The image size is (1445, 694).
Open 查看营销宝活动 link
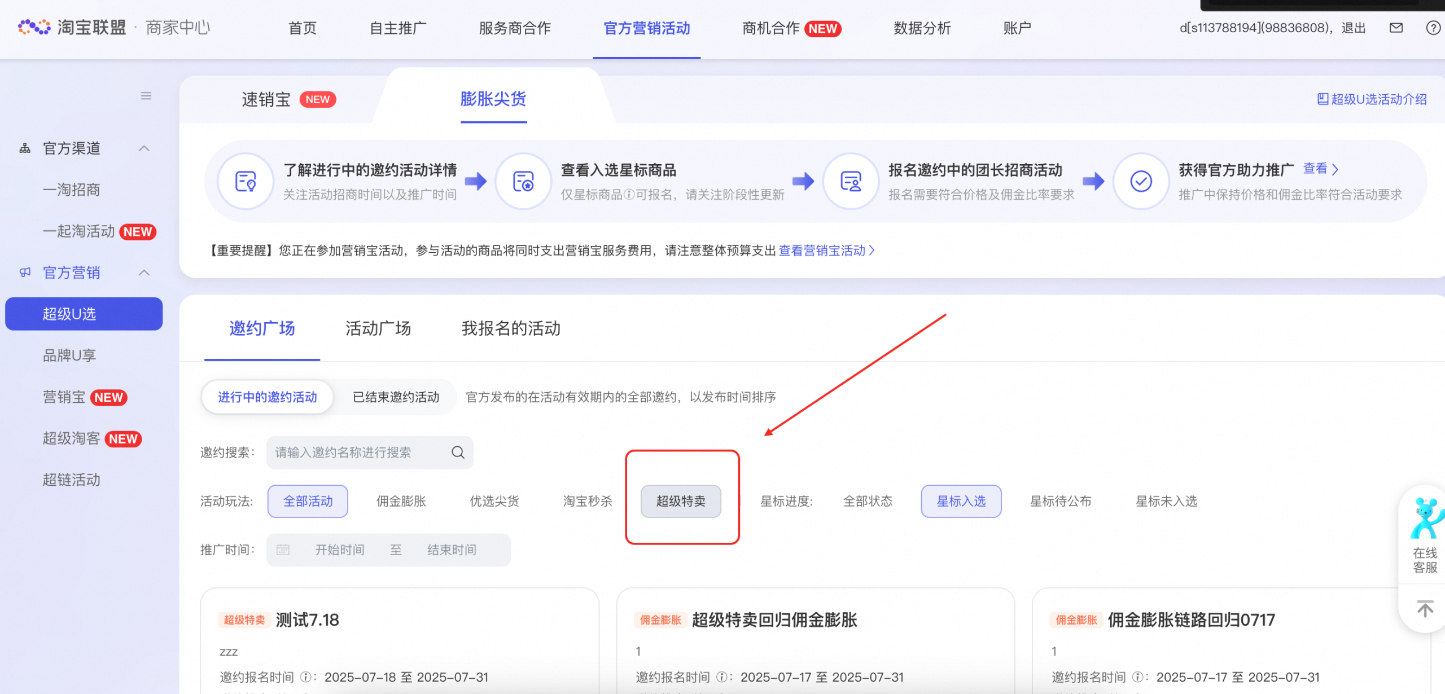pyautogui.click(x=827, y=251)
